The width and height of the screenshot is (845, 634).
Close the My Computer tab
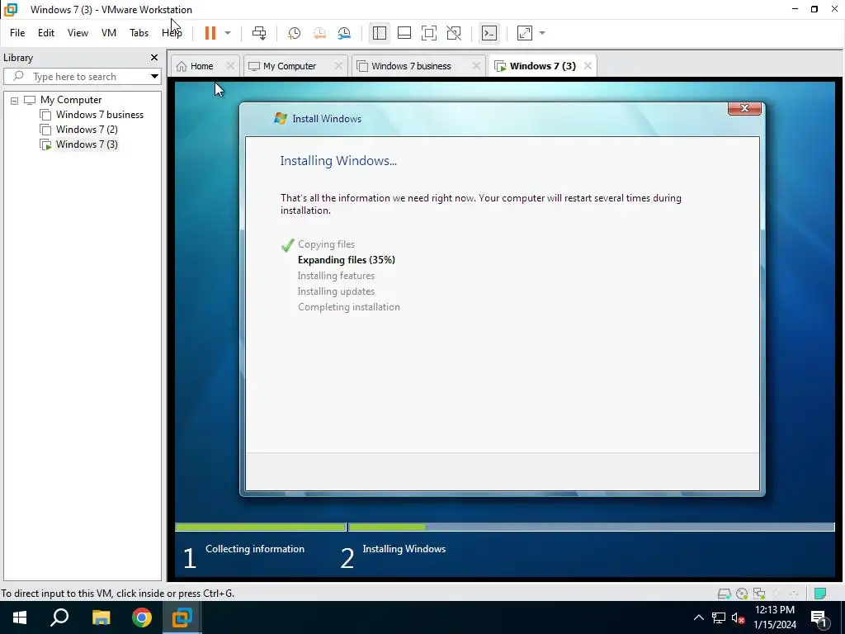tap(338, 66)
